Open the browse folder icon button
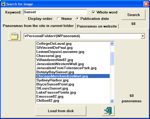Viewport: 150px width, 119px height. 15,36
